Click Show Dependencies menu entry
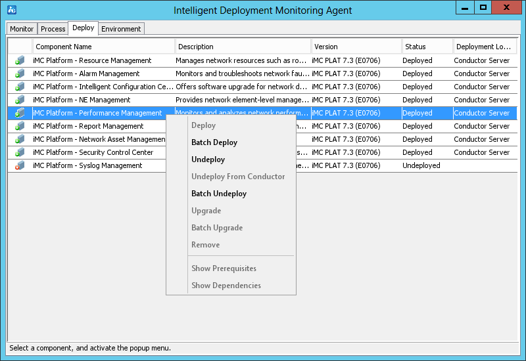The height and width of the screenshot is (361, 526). click(x=226, y=286)
